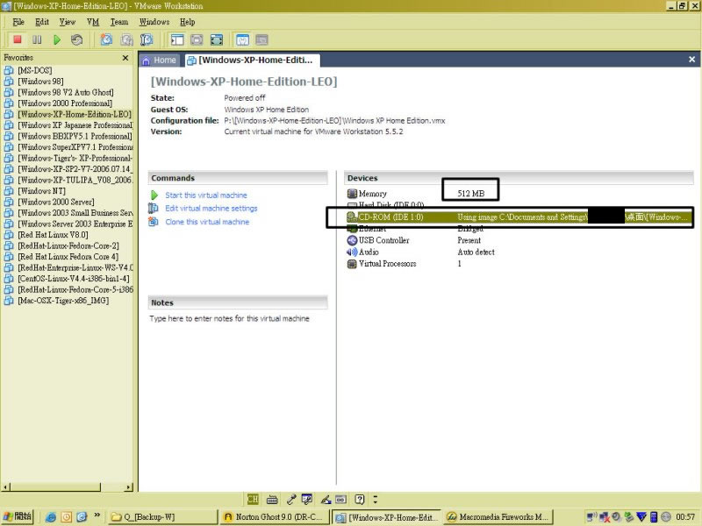Image resolution: width=702 pixels, height=526 pixels.
Task: Select [Mac-OSX-Tiger-x86_IMG] favorite
Action: tap(63, 301)
